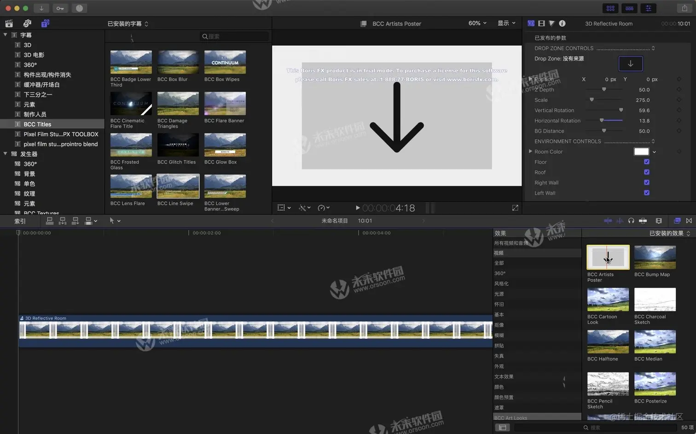The image size is (696, 434).
Task: Open the 索引 timeline index
Action: (x=20, y=221)
